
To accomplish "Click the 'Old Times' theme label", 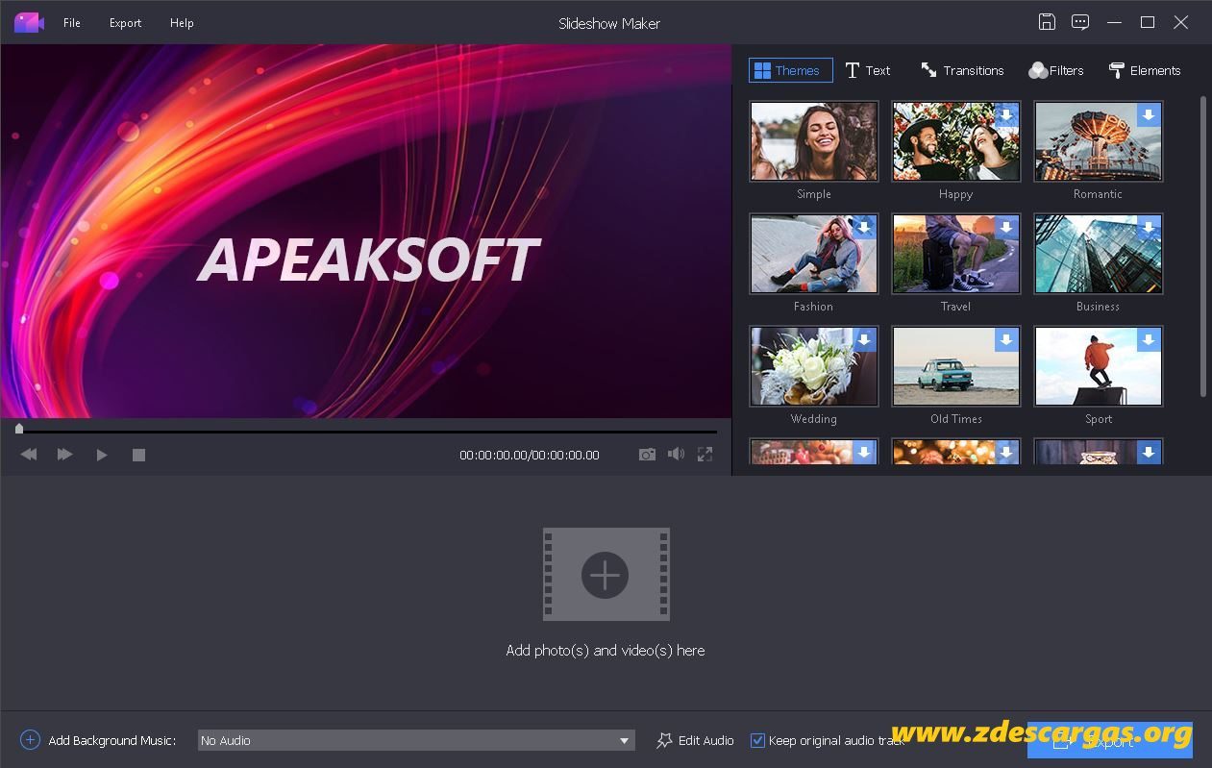I will 956,419.
